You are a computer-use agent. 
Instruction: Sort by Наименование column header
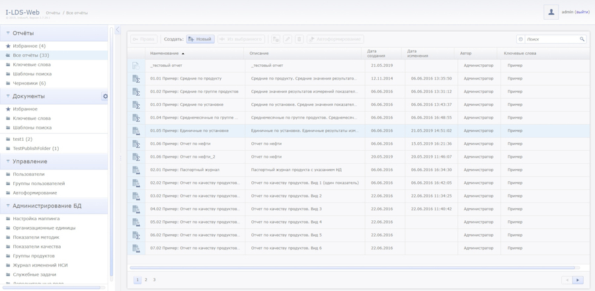coord(165,54)
